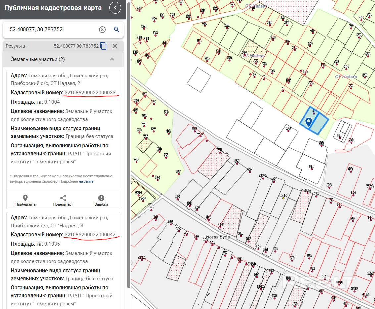Click the highlighted parcel number 3 on the map
The width and height of the screenshot is (375, 309).
(x=314, y=112)
